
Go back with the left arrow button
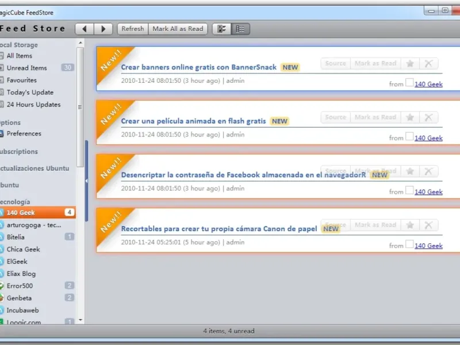(85, 29)
